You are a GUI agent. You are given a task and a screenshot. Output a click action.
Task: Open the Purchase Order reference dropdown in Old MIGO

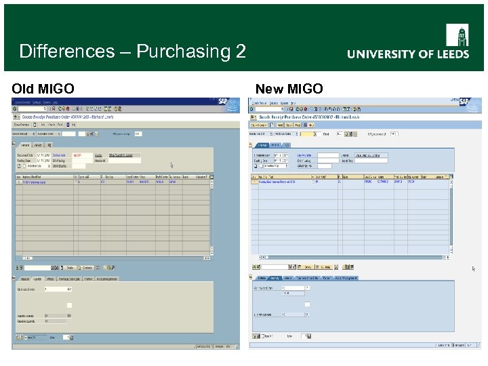pyautogui.click(x=59, y=134)
